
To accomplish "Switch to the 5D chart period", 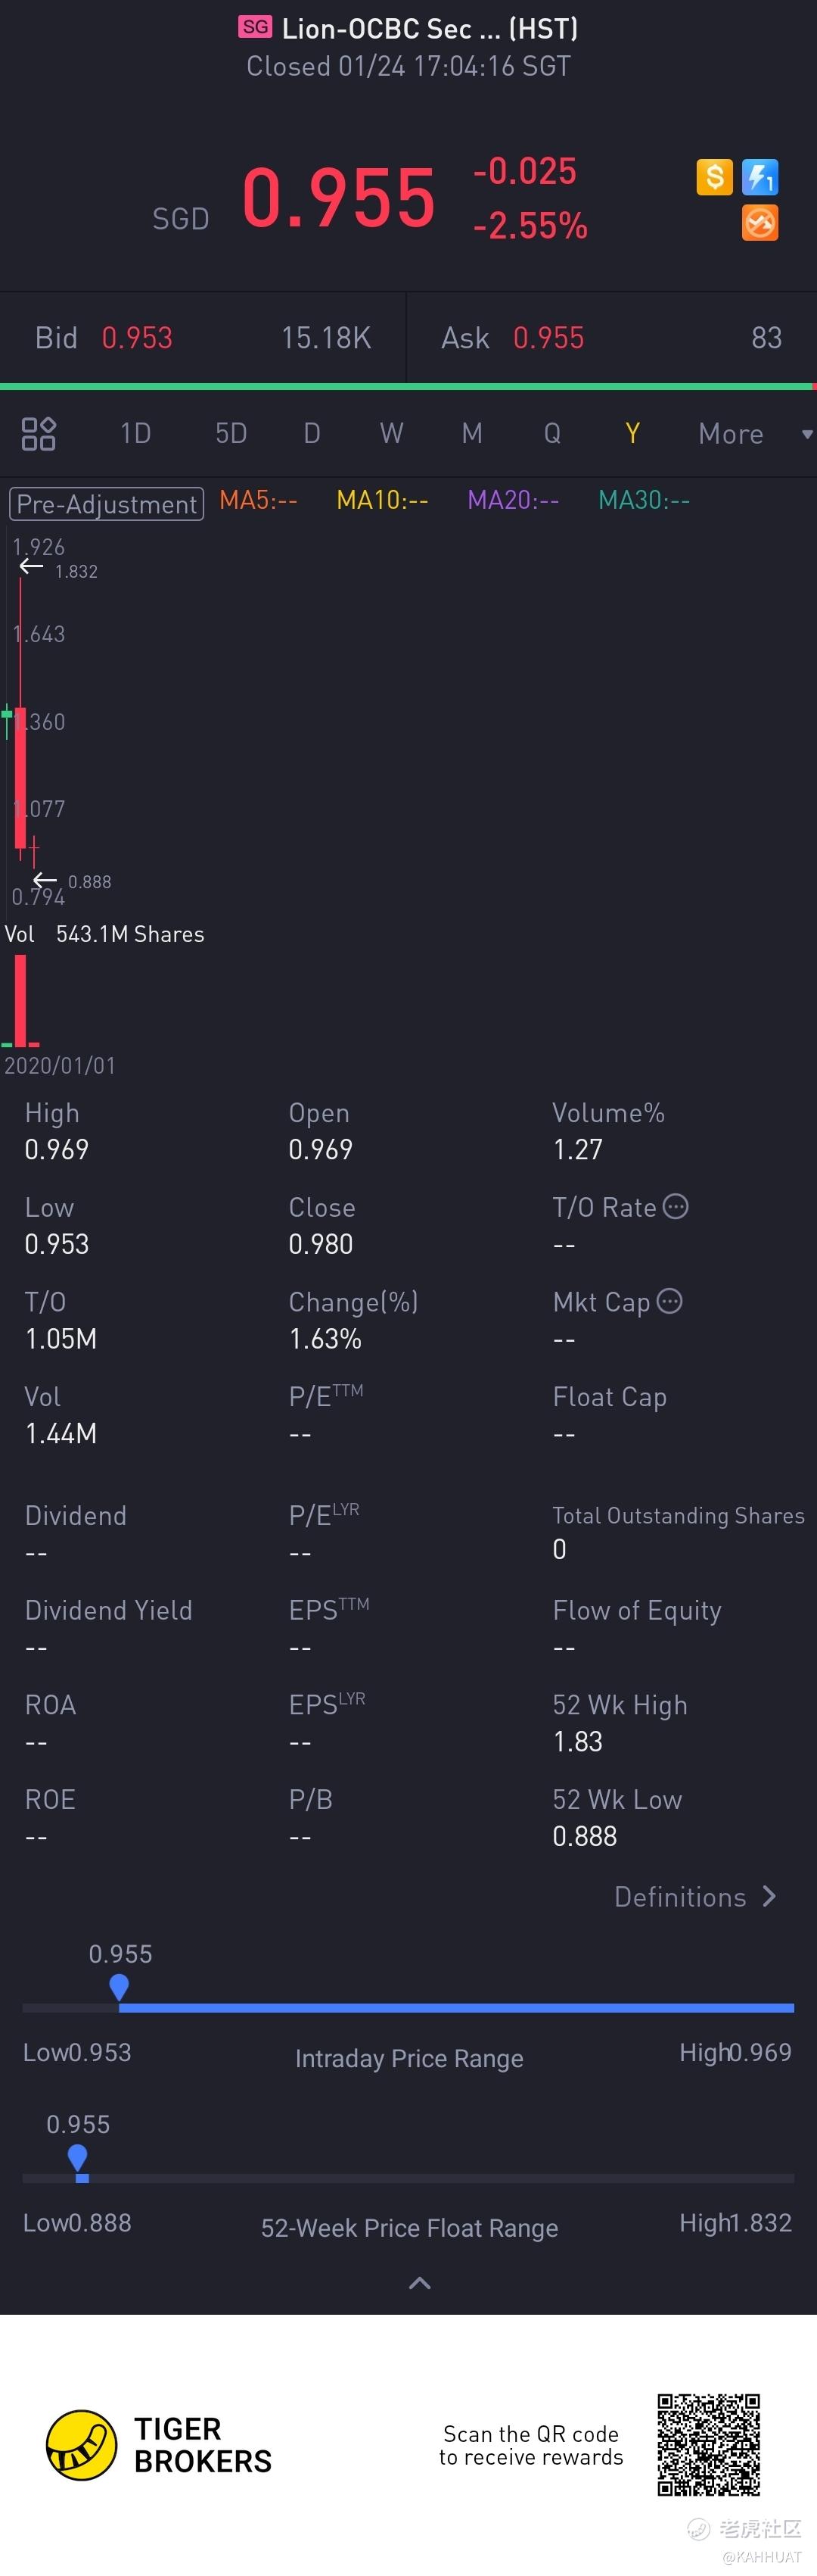I will pos(231,434).
